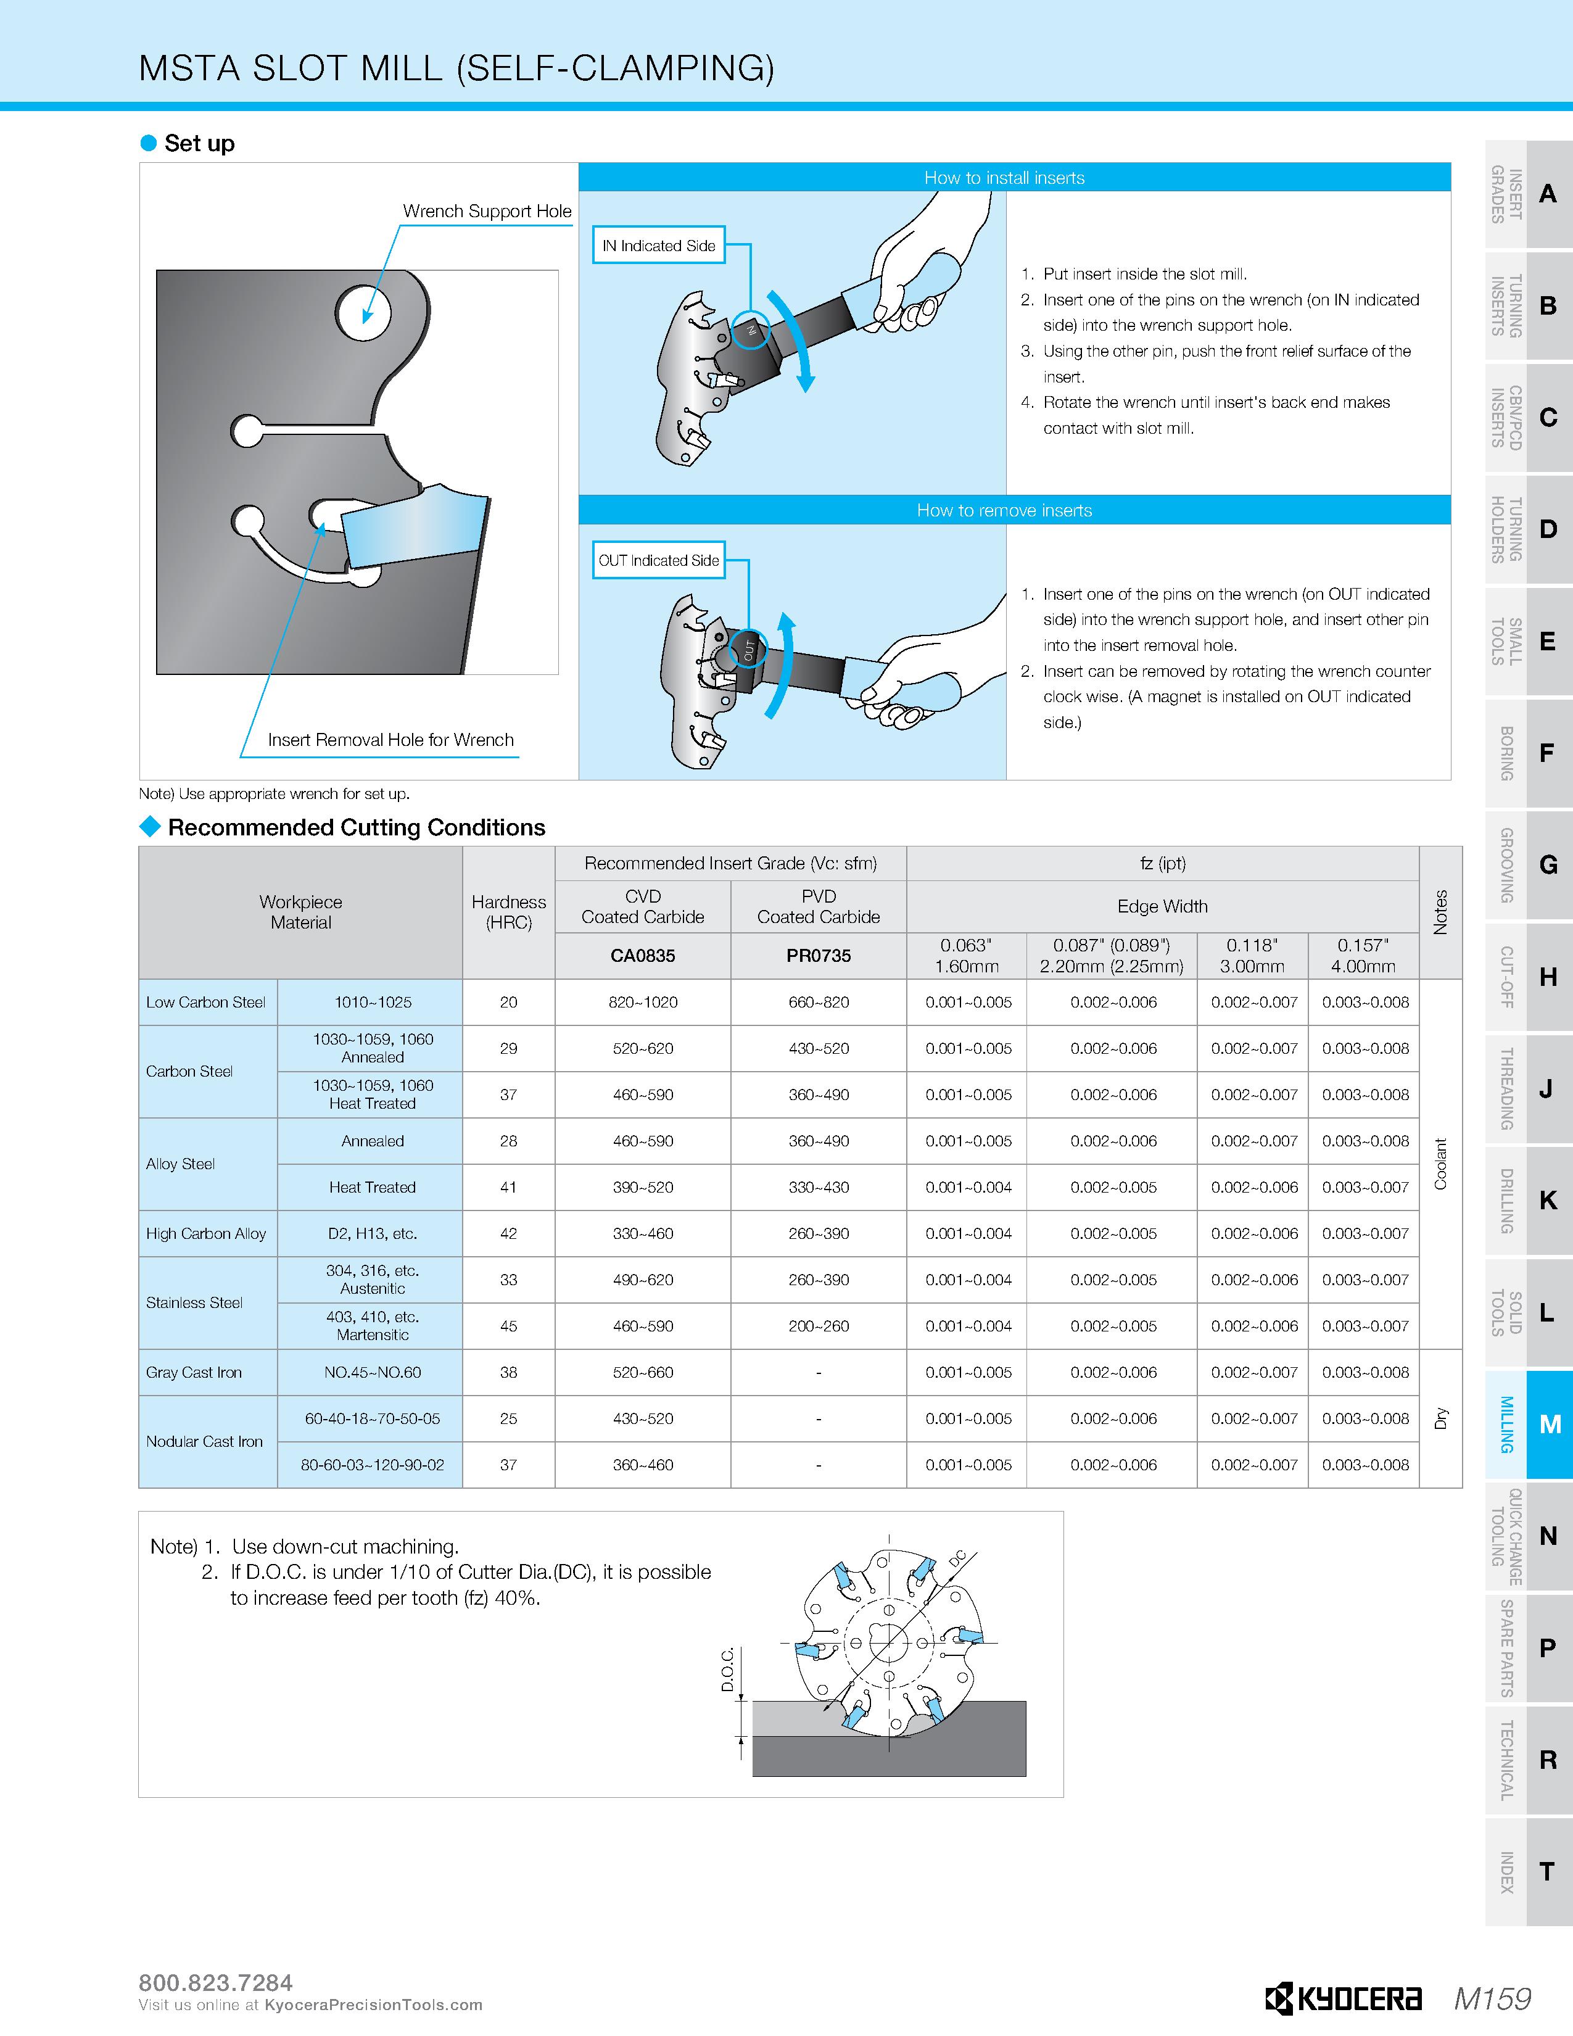Click the "820~1020" cutting speed cell
Screen dimensions: 1573x2036
[x=643, y=1002]
